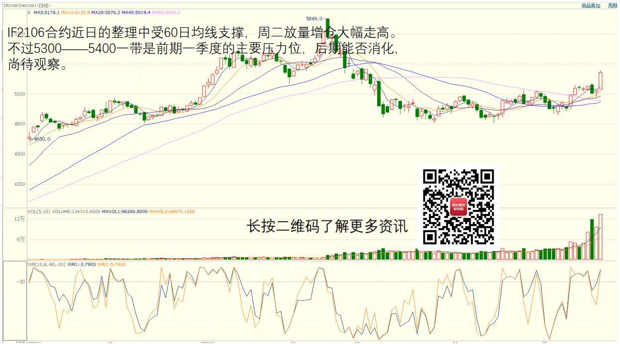The height and width of the screenshot is (344, 620).
Task: Click the MAVOL1 volume average label
Action: pyautogui.click(x=125, y=212)
